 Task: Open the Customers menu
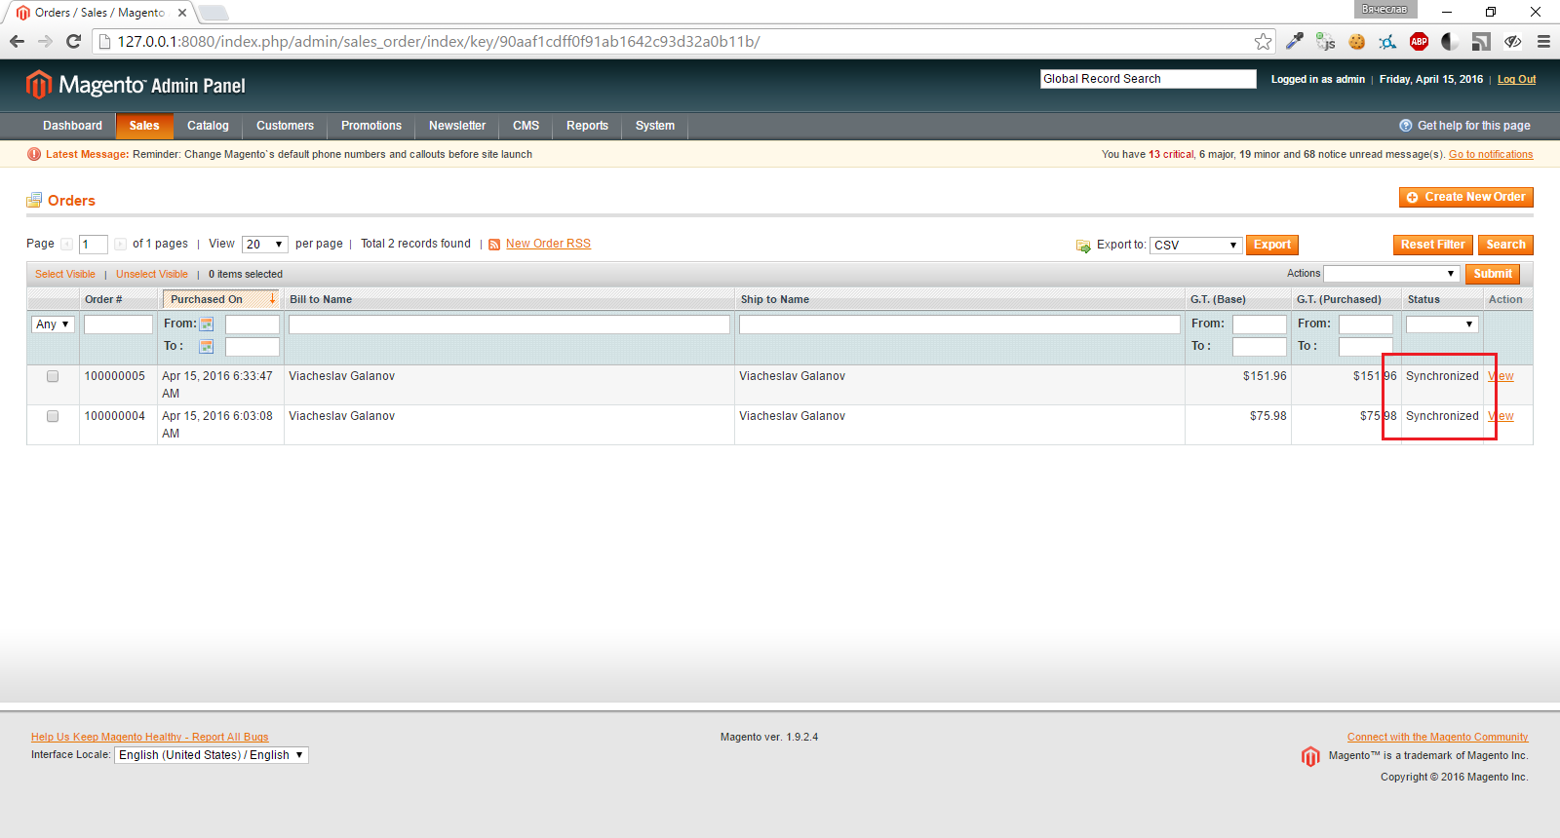coord(285,126)
